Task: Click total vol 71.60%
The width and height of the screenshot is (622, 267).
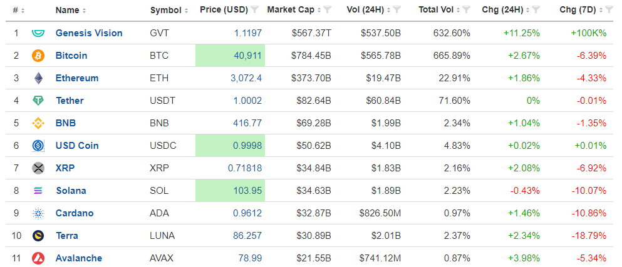Action: [454, 101]
